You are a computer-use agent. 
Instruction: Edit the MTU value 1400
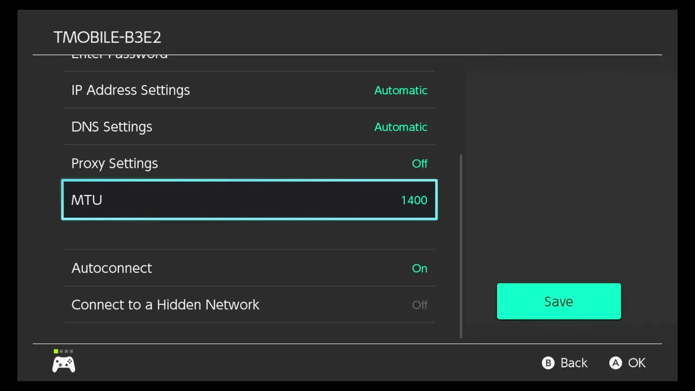tap(414, 200)
